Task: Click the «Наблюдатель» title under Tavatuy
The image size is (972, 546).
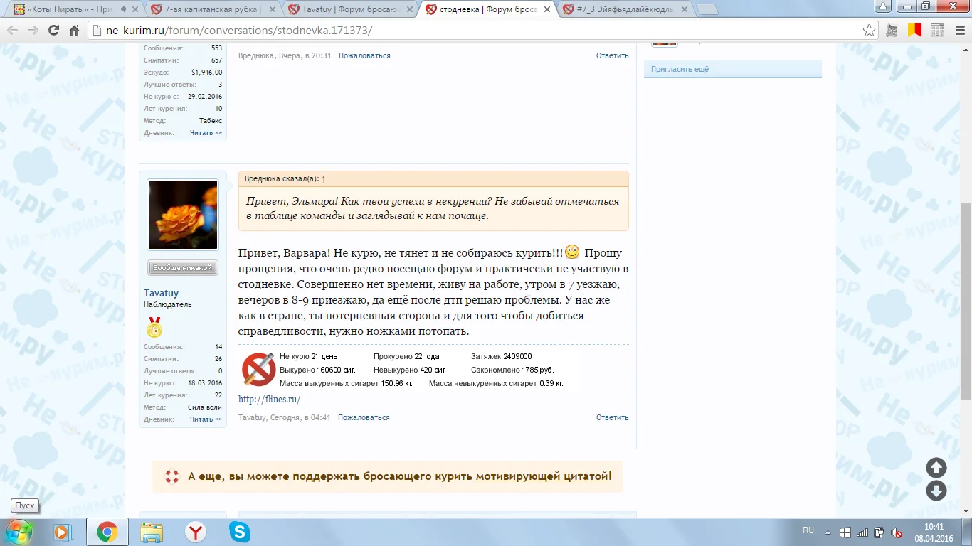Action: [167, 304]
